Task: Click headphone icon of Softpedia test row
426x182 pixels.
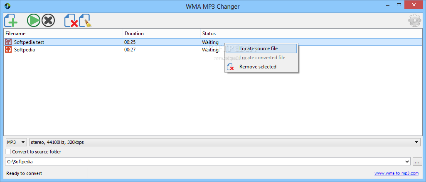Action: 8,42
